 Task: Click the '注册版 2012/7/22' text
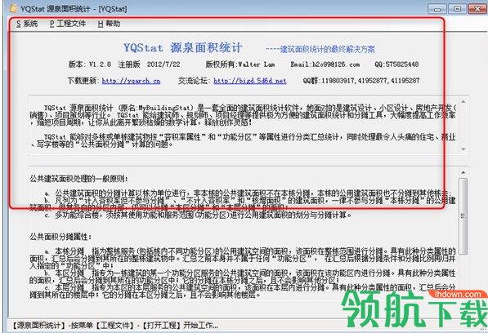(149, 64)
